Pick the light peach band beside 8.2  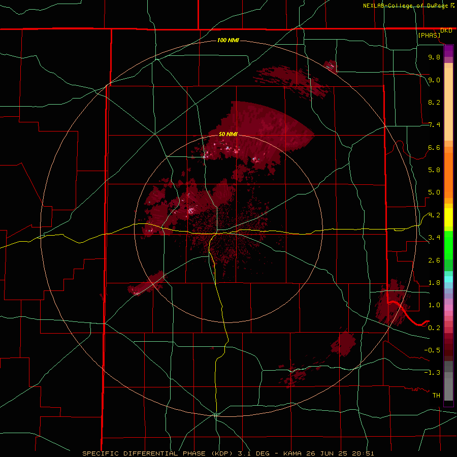click(448, 104)
